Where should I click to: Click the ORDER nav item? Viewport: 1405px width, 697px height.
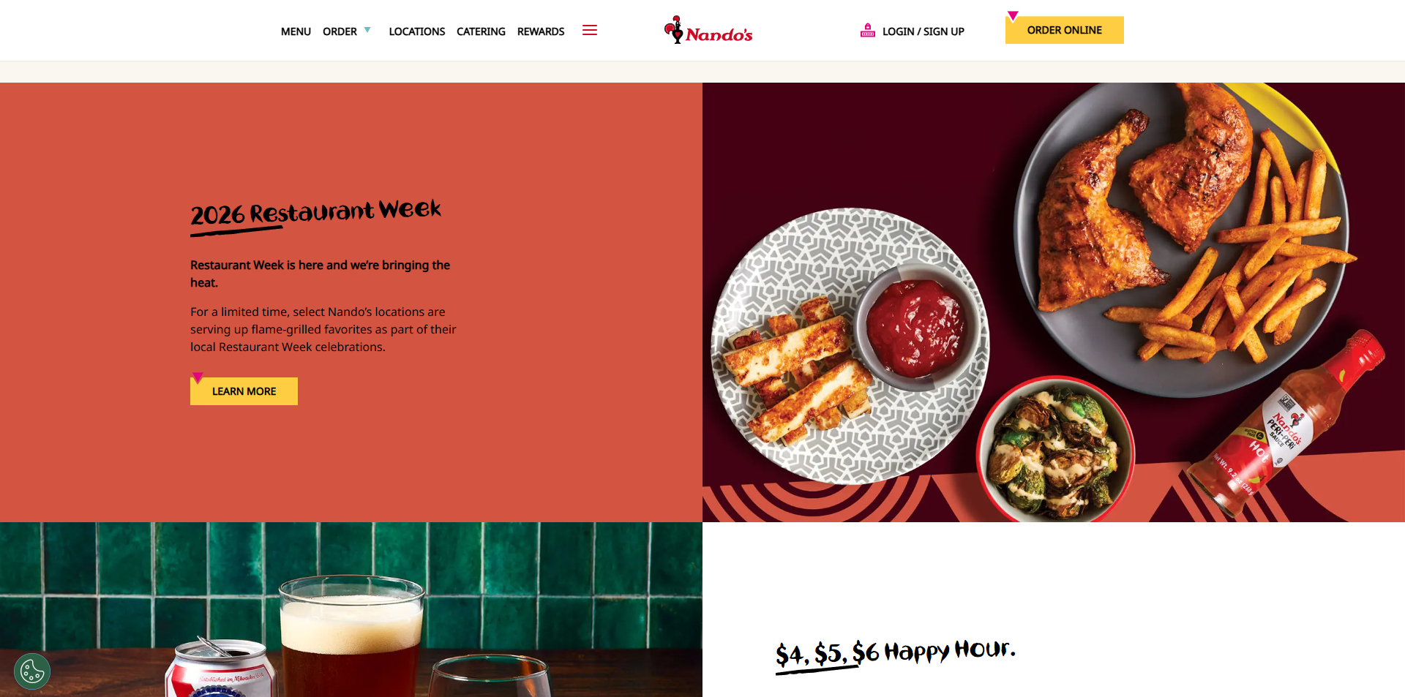[x=340, y=31]
